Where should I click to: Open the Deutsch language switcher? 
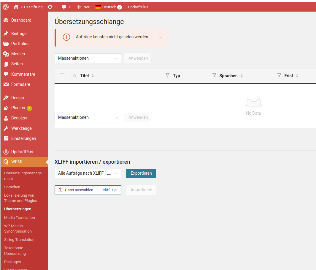point(106,7)
